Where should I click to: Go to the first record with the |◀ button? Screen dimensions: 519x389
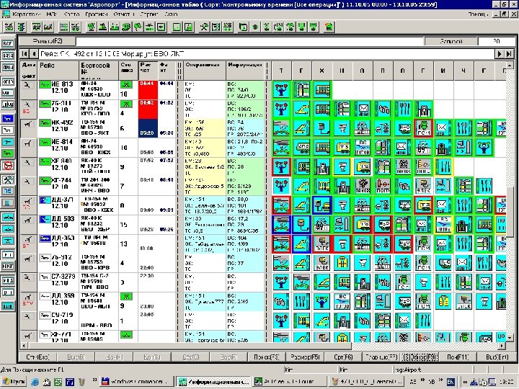point(25,53)
